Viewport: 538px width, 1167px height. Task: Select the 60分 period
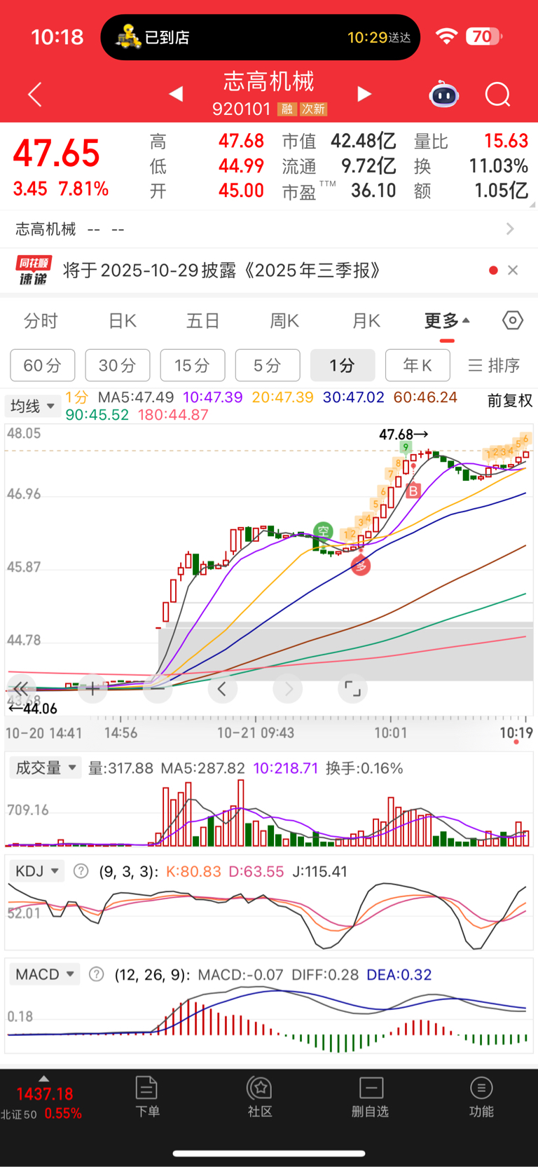tap(43, 365)
